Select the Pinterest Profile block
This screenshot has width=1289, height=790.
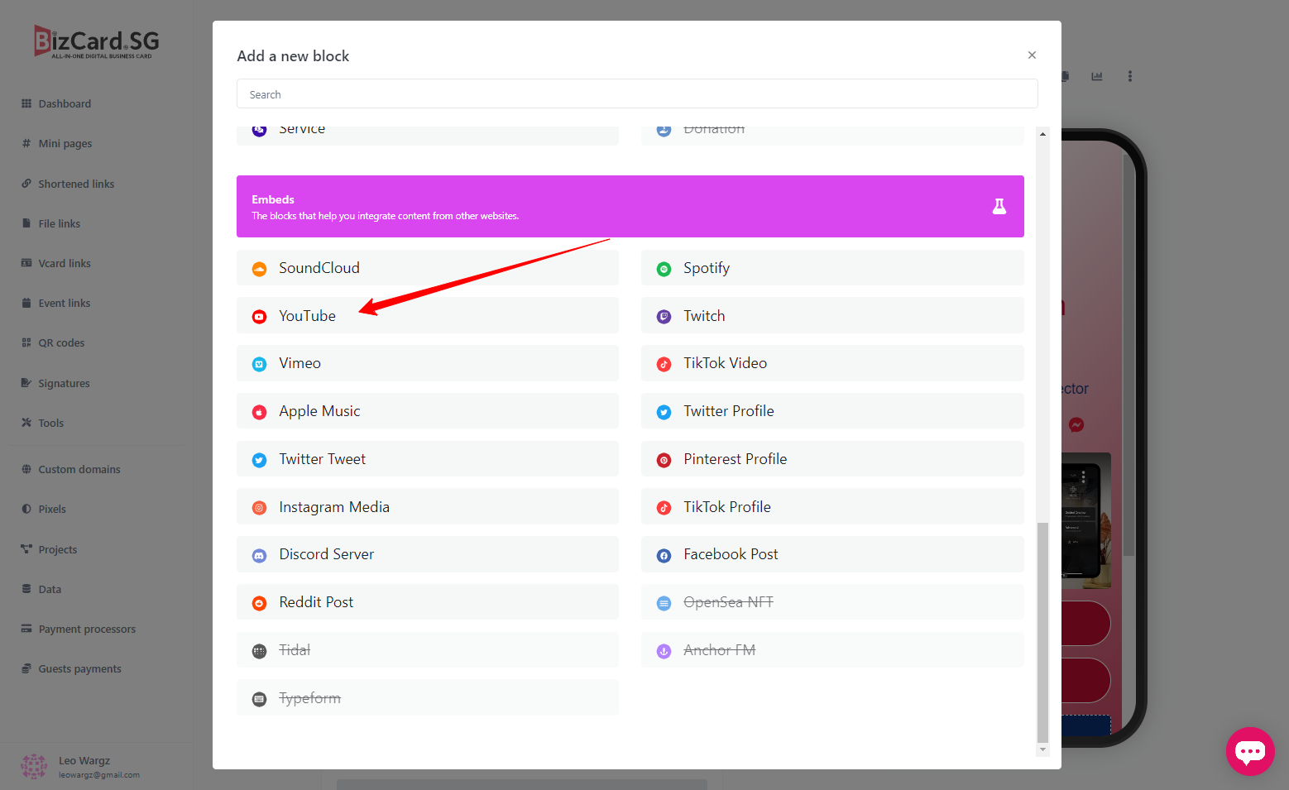click(x=832, y=458)
